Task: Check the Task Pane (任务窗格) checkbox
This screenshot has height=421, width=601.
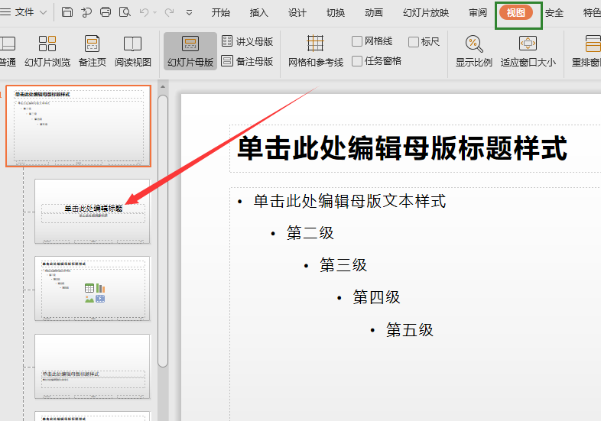Action: [x=357, y=61]
